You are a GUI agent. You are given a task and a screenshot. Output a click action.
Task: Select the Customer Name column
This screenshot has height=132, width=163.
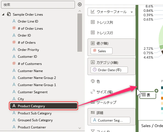pos(30,71)
